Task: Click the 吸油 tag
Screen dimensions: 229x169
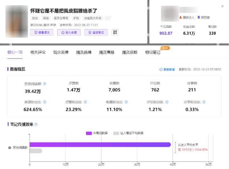Action: click(46, 18)
